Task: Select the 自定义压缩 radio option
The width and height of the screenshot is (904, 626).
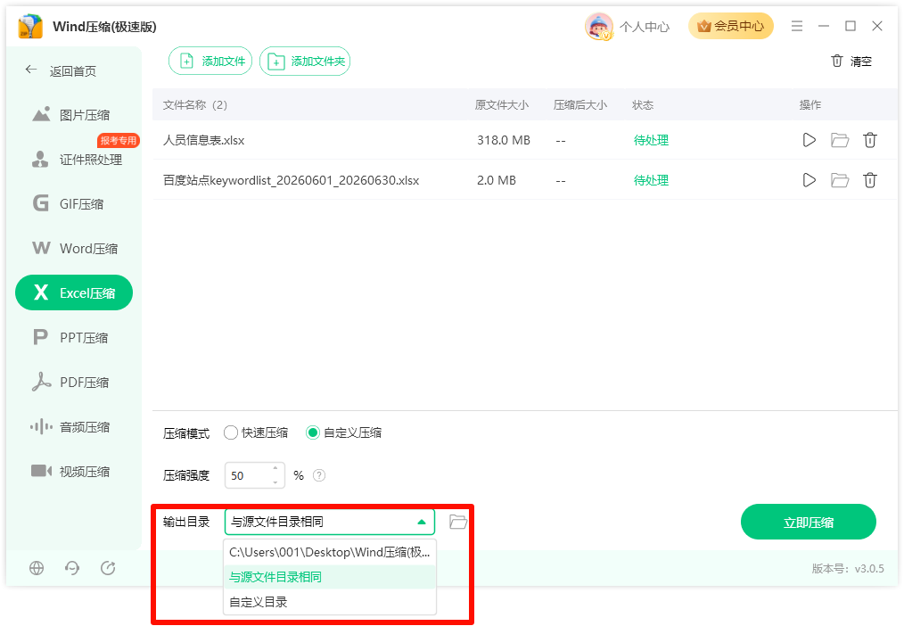Action: 344,432
